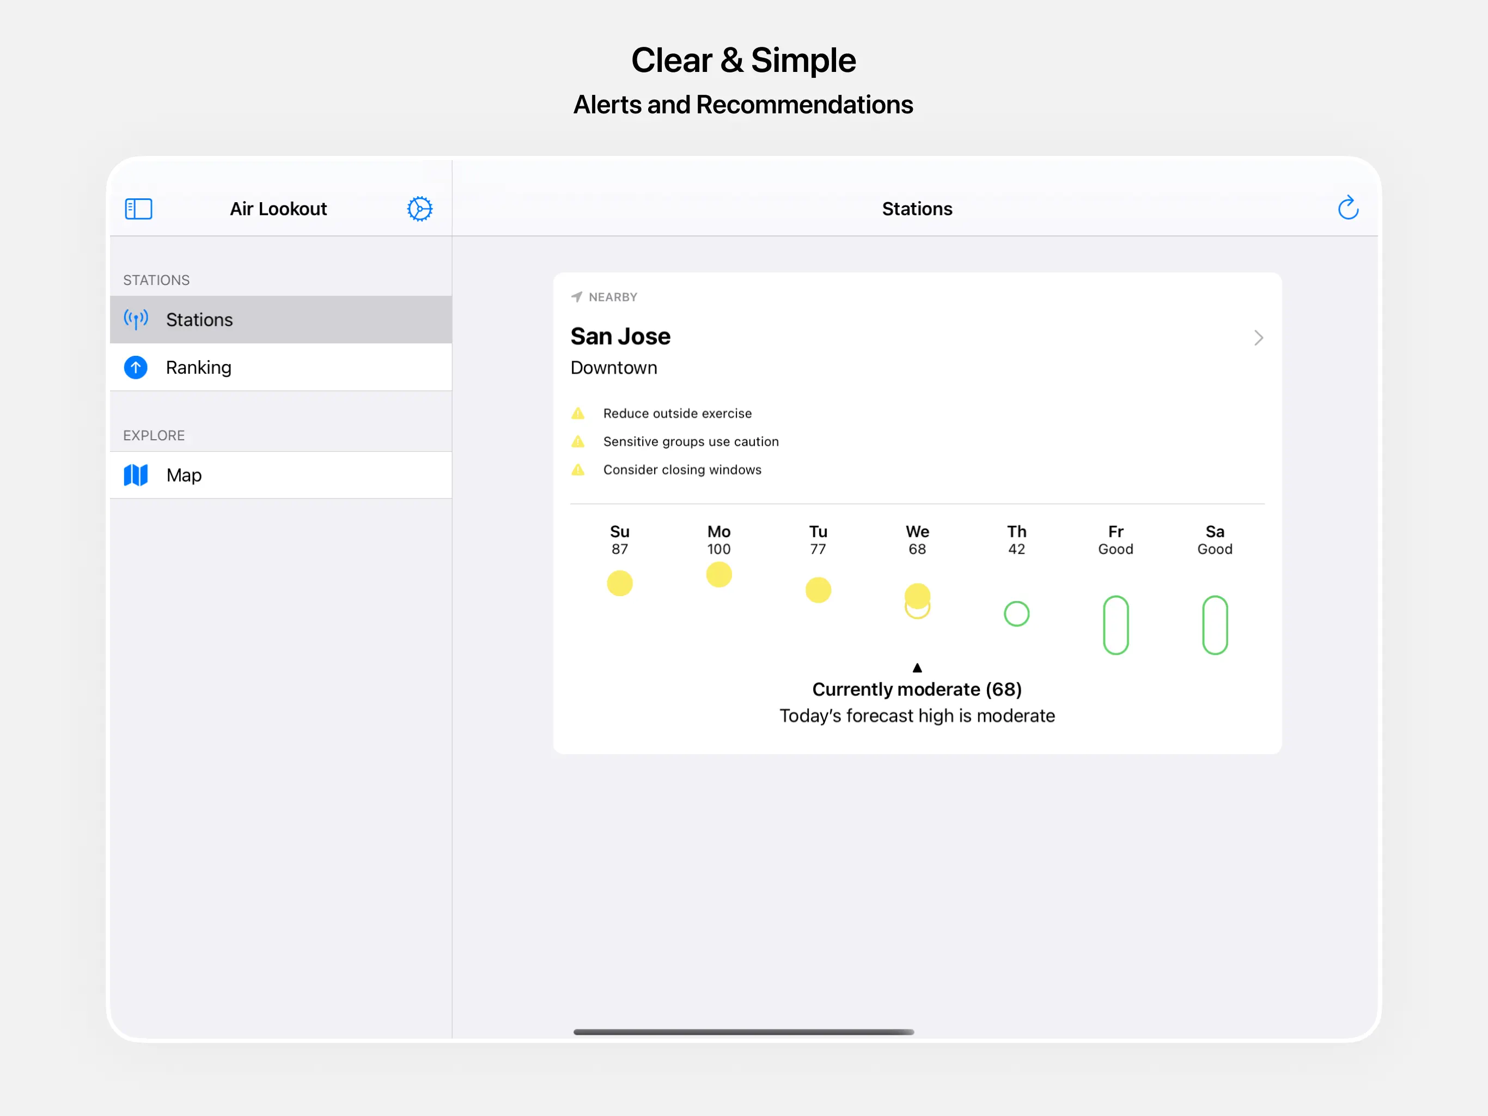Open the San Jose station title
This screenshot has height=1116, width=1488.
[620, 337]
